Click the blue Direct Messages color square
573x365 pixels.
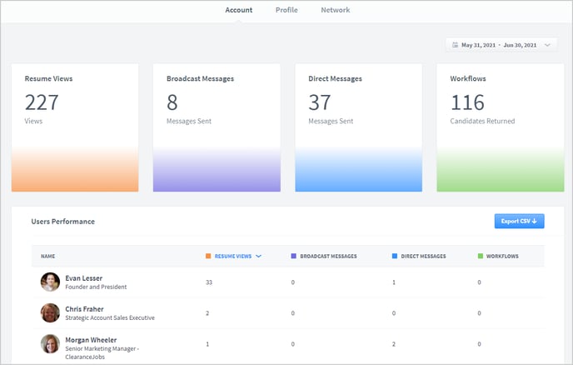(395, 256)
